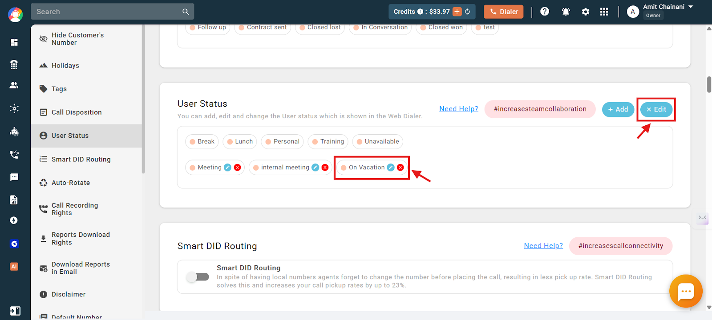This screenshot has width=712, height=320.
Task: Click the Break status chip
Action: [x=202, y=142]
